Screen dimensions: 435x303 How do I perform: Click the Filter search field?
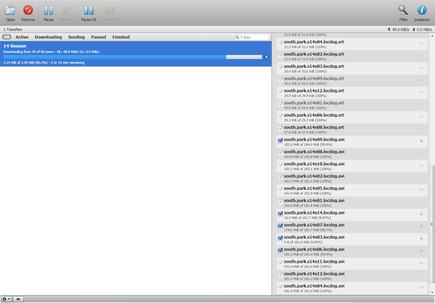(x=254, y=37)
